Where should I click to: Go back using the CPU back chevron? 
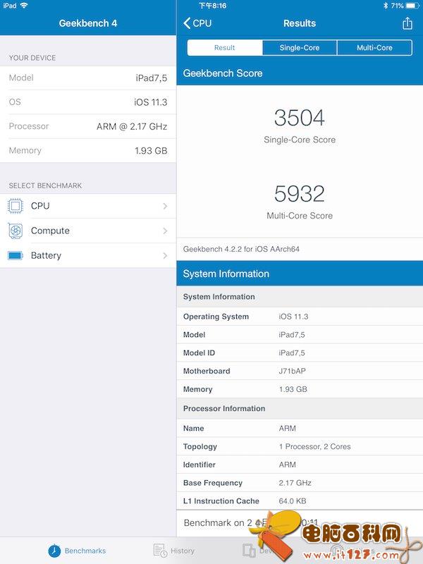pyautogui.click(x=188, y=23)
